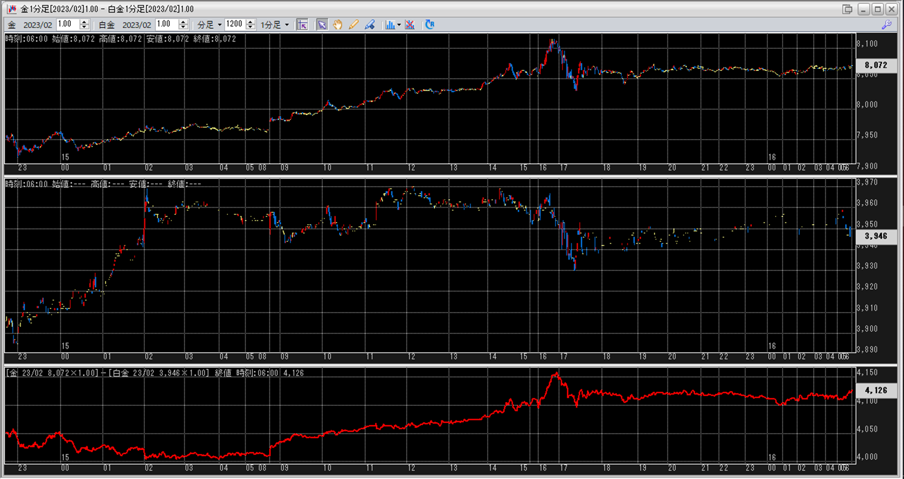
Task: Click the blue reload refresh icon
Action: click(429, 25)
